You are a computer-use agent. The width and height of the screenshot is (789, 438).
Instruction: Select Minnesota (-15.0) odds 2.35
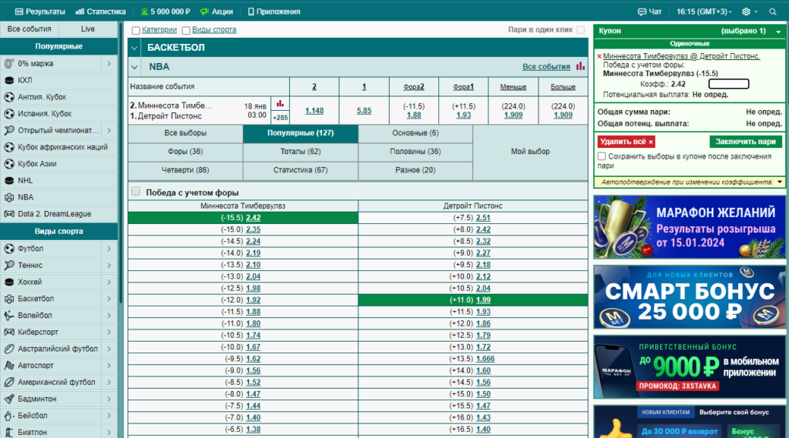(253, 229)
